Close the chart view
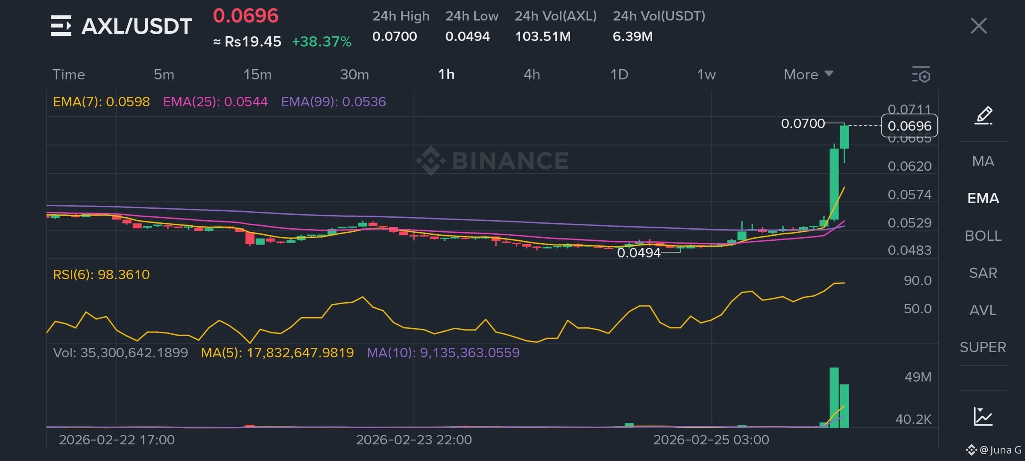The height and width of the screenshot is (461, 1025). [x=978, y=26]
